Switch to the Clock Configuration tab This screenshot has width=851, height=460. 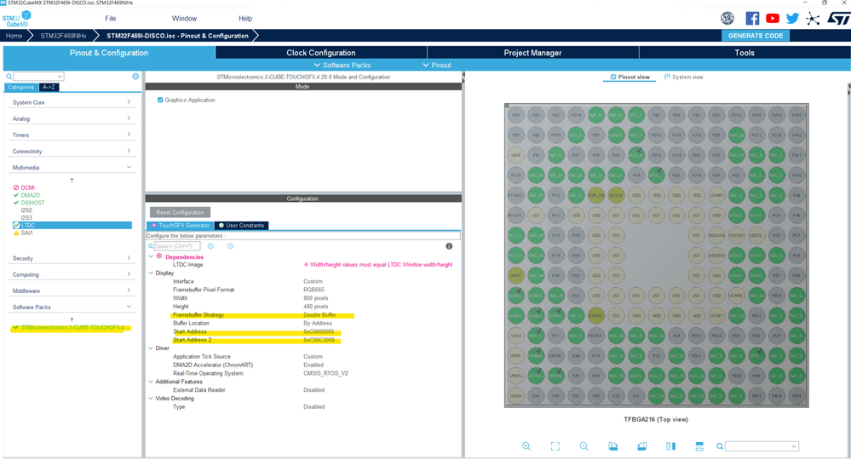(321, 53)
